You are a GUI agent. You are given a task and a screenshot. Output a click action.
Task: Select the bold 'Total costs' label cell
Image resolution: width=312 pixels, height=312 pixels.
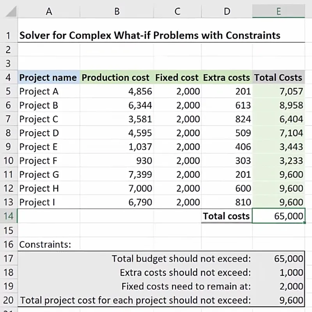point(227,216)
